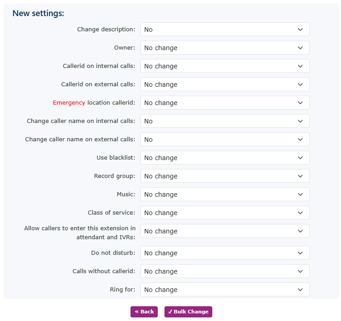Open Callerid on external calls dropdown
This screenshot has width=341, height=321.
click(224, 84)
